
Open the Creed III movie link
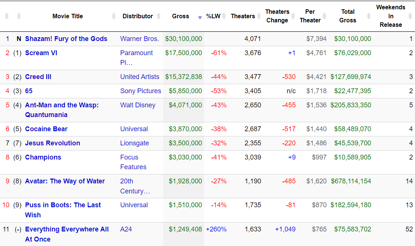tap(38, 77)
